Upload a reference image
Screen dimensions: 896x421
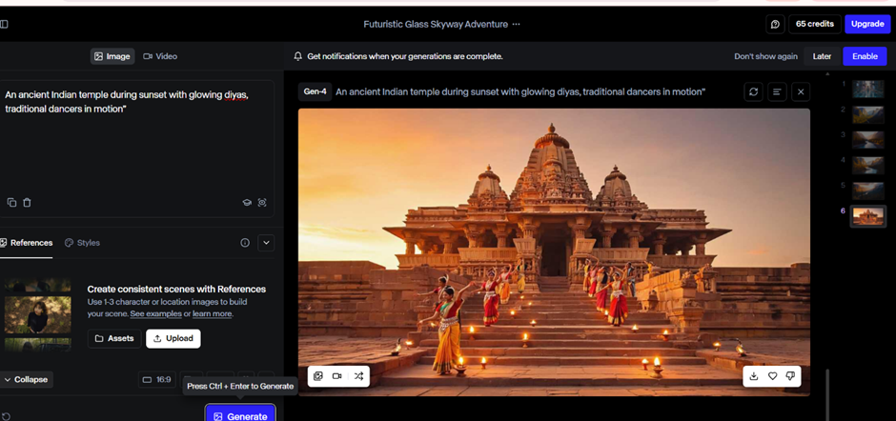coord(173,338)
